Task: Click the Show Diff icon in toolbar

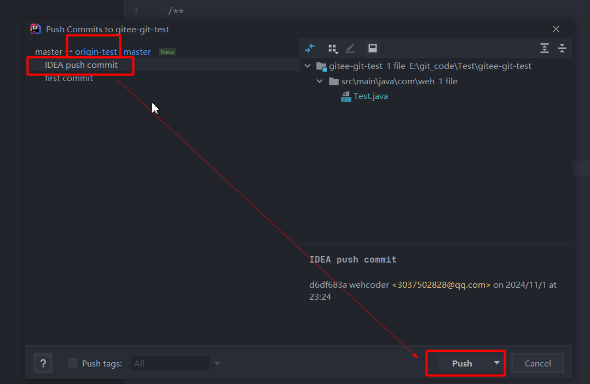Action: (x=310, y=48)
